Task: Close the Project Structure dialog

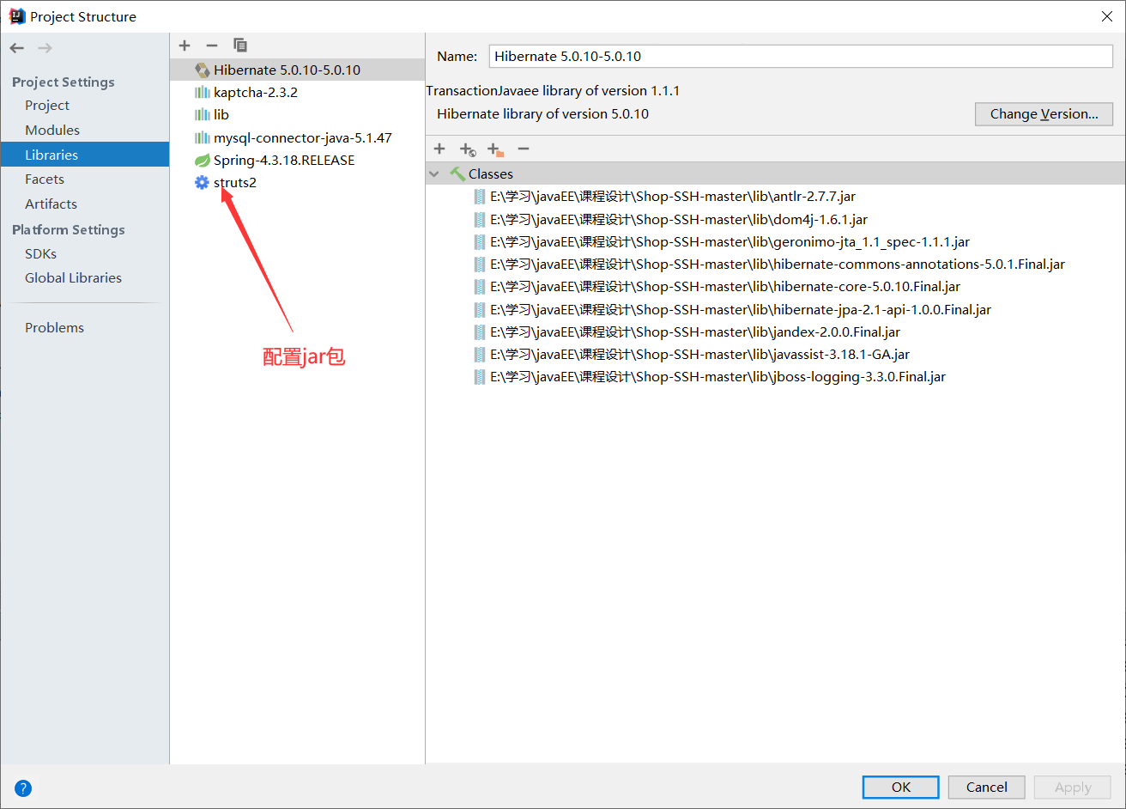Action: [x=1106, y=16]
